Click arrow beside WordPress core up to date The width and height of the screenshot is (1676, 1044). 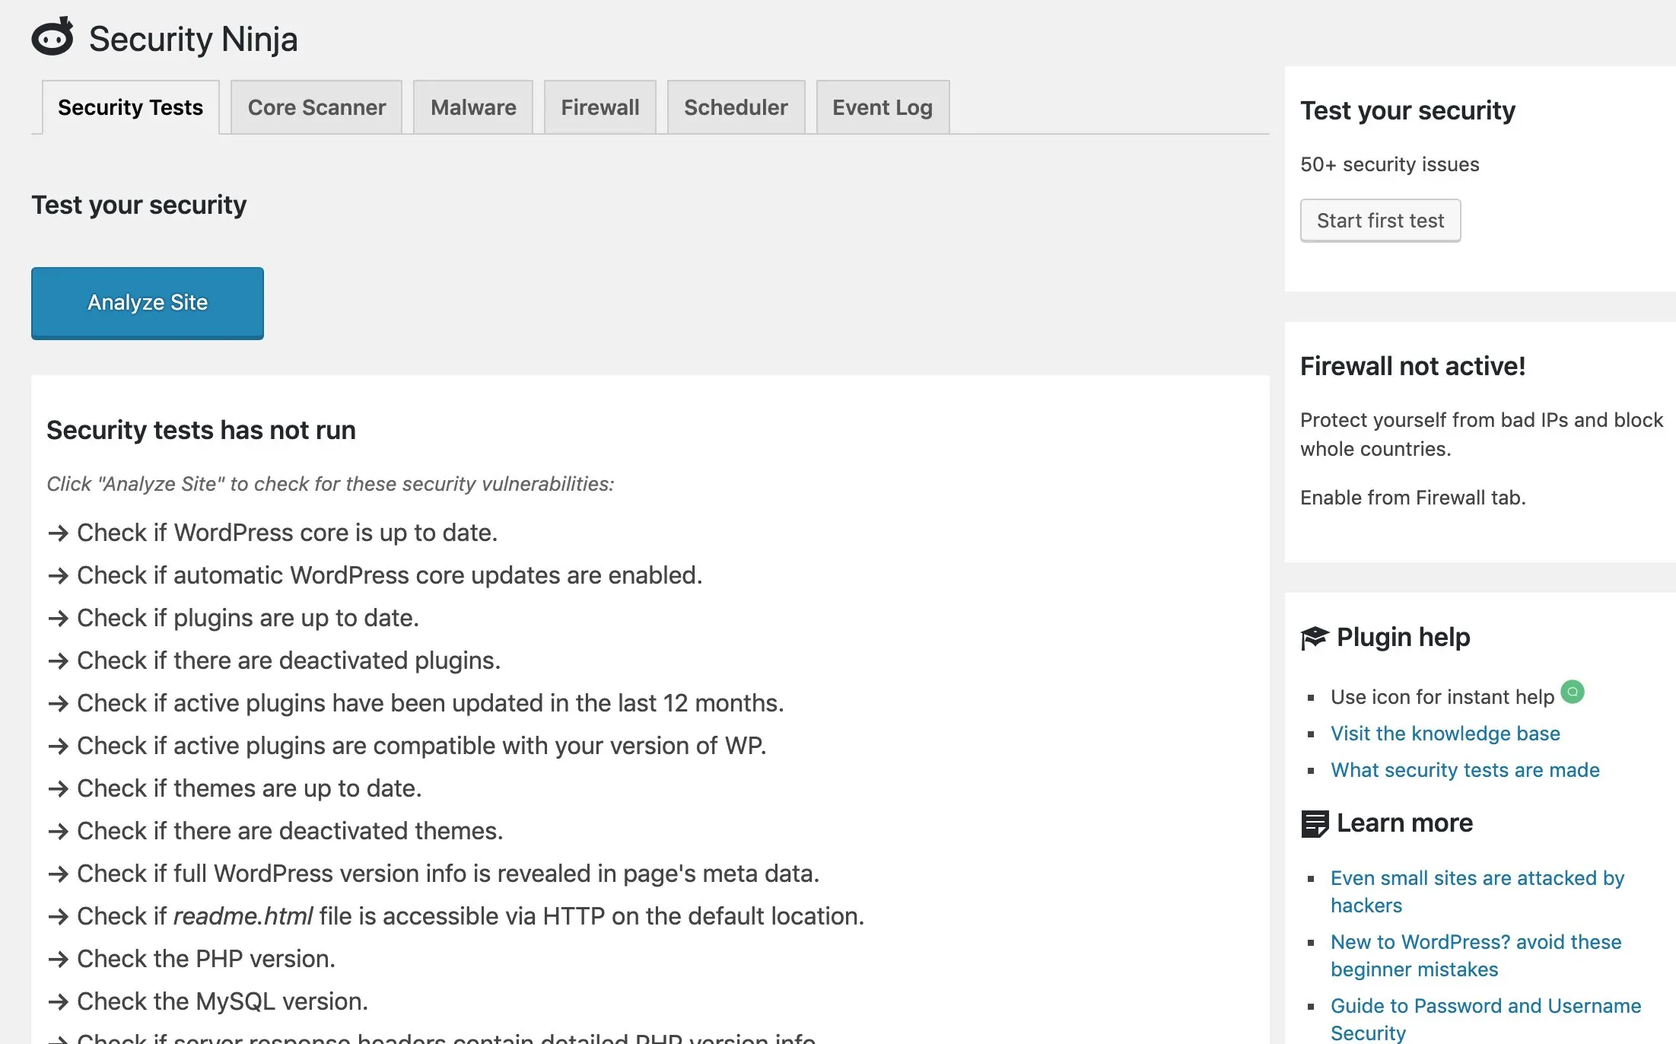pyautogui.click(x=58, y=533)
